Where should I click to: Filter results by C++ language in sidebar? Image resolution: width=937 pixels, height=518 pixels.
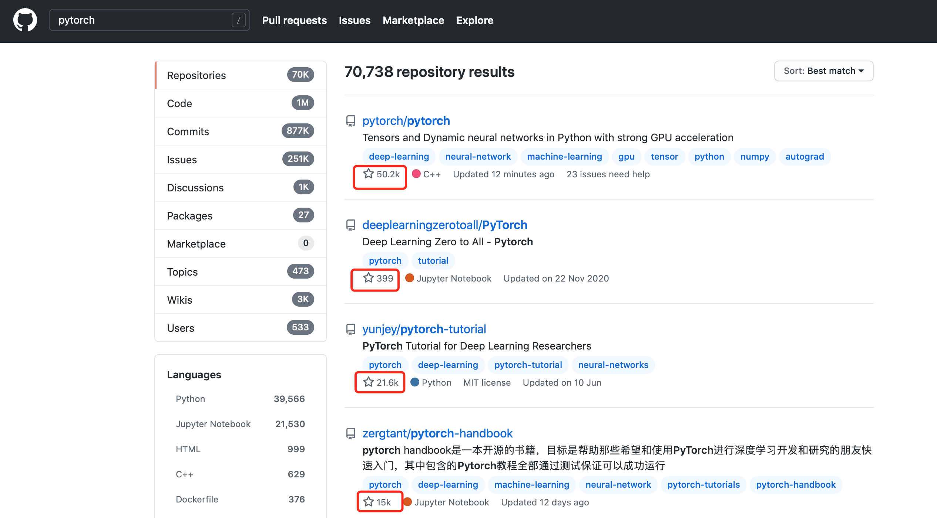[241, 474]
